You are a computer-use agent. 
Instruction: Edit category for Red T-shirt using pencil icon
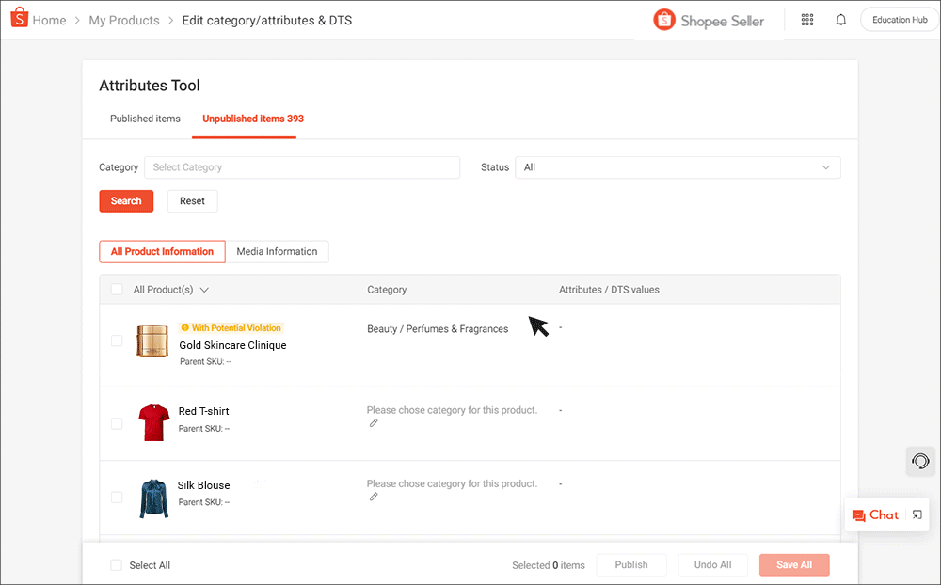tap(374, 423)
